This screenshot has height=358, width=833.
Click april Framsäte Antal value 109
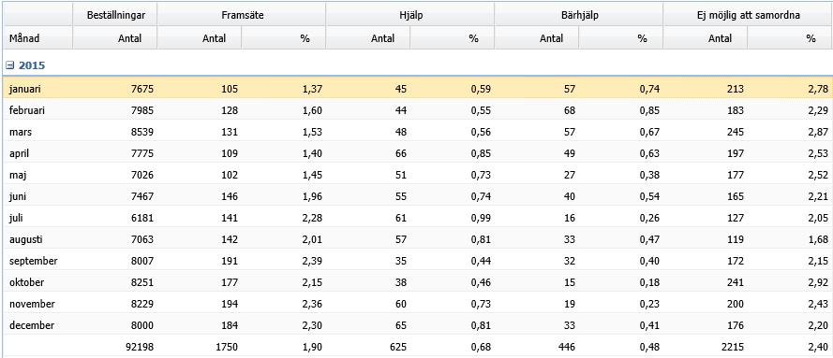229,154
